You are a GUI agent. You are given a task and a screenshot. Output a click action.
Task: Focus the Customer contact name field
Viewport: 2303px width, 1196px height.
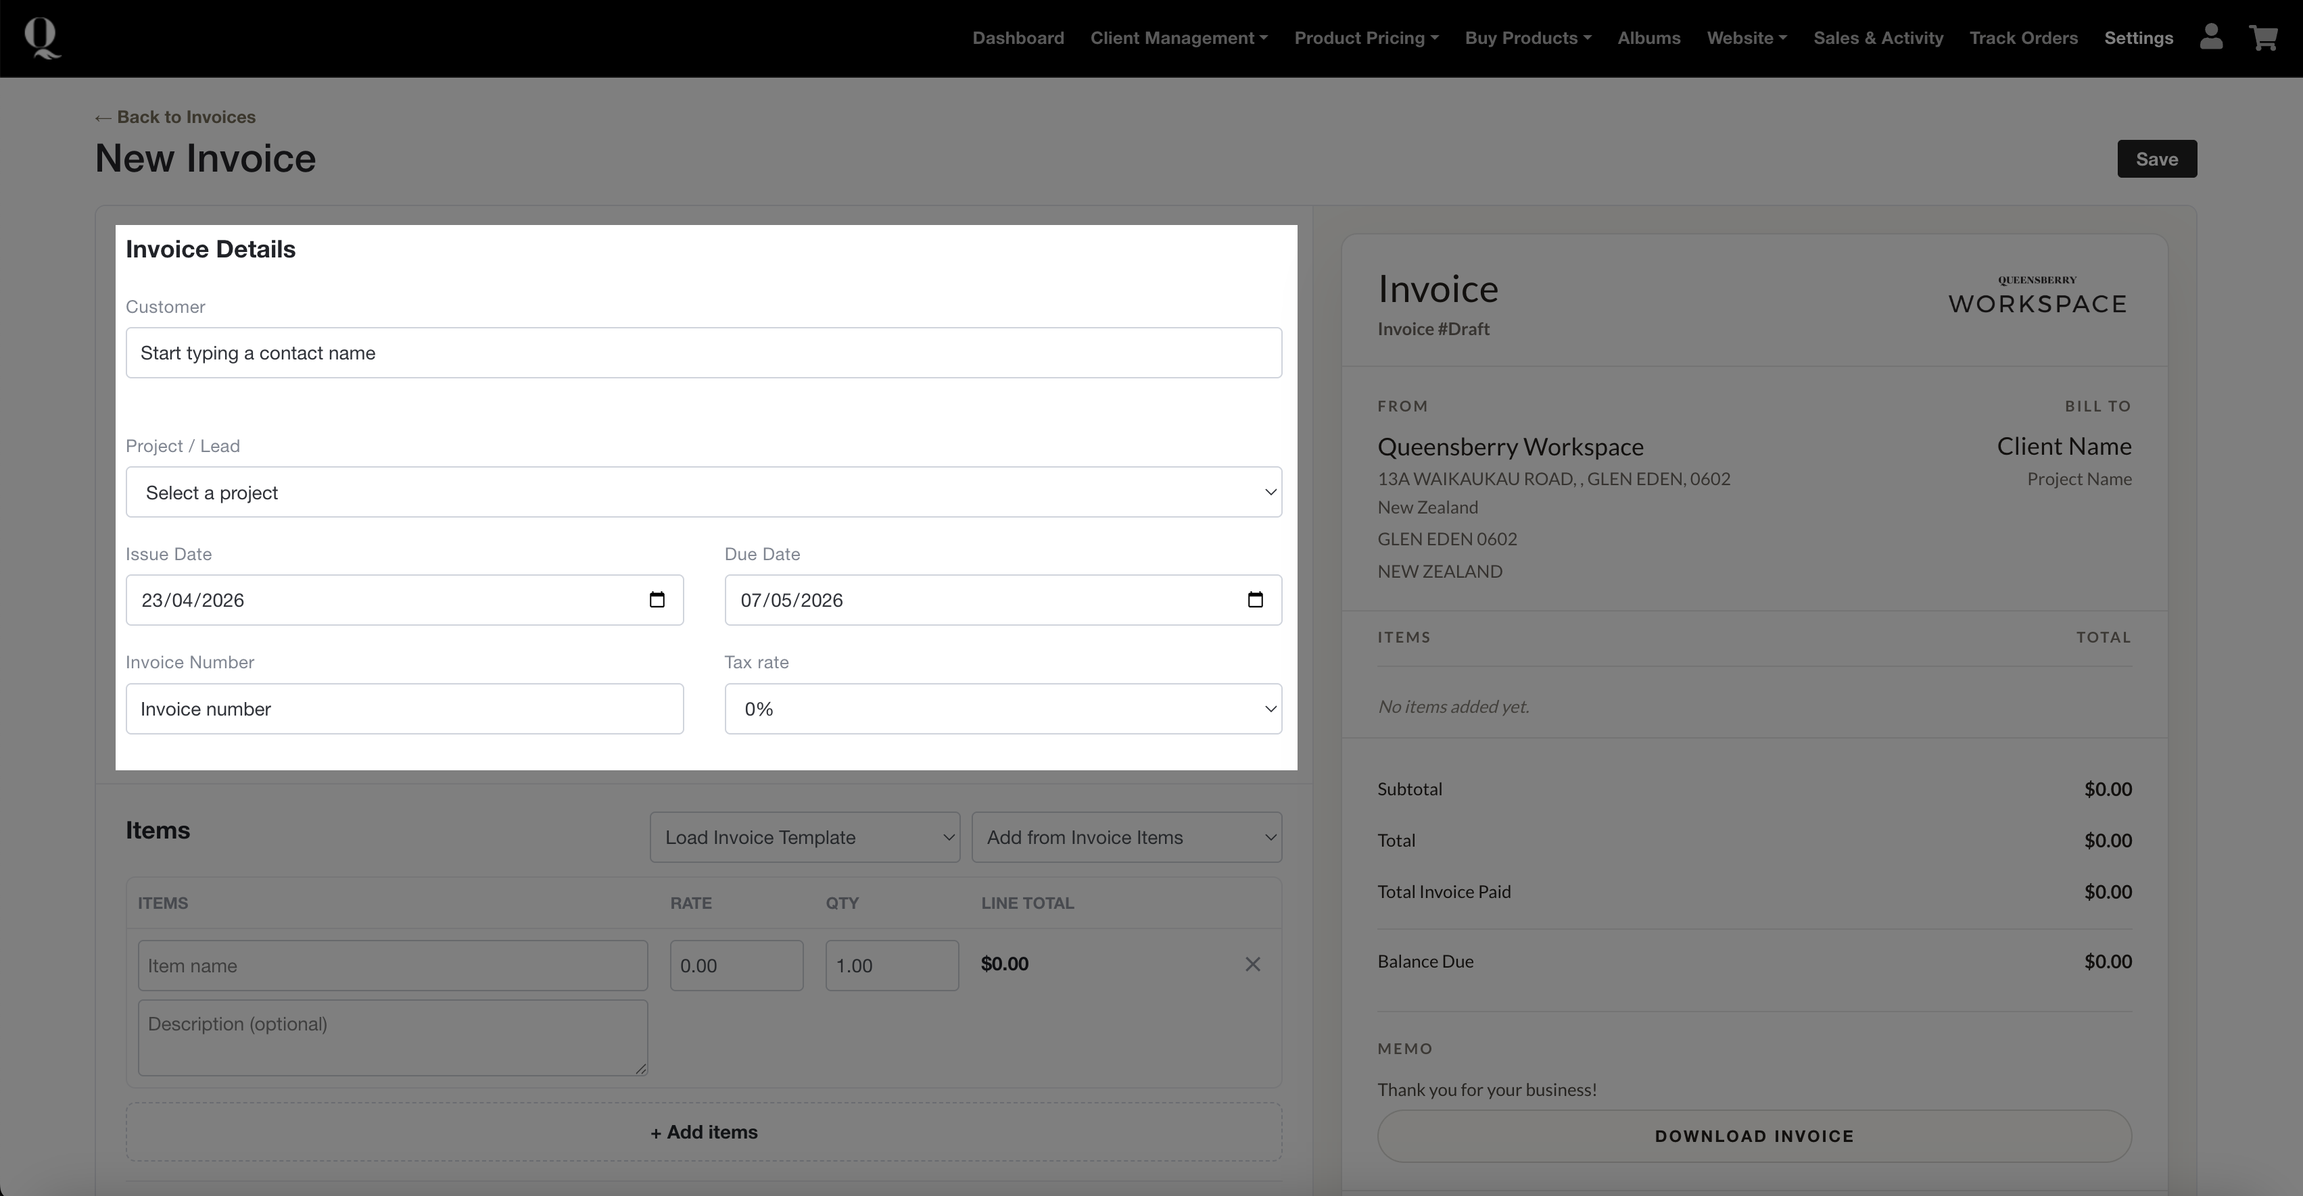pos(704,353)
